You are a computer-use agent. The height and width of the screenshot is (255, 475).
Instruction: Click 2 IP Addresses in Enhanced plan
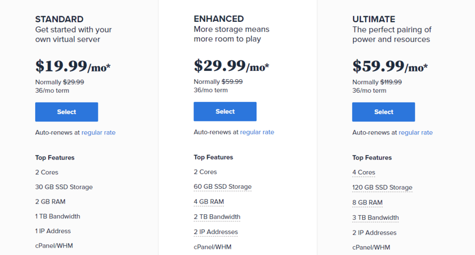coord(216,232)
